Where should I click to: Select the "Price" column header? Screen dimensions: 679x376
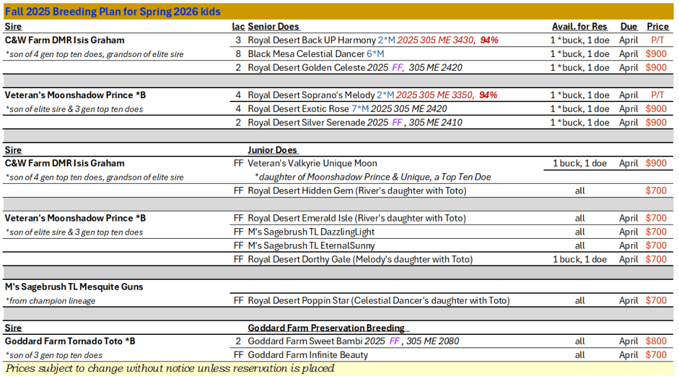pyautogui.click(x=657, y=27)
